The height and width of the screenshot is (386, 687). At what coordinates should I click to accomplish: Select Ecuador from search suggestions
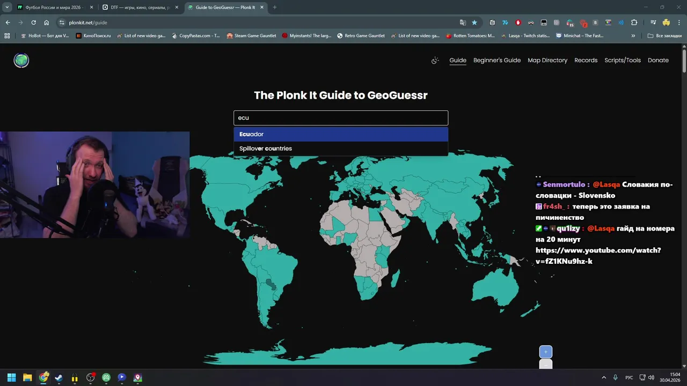pos(341,134)
